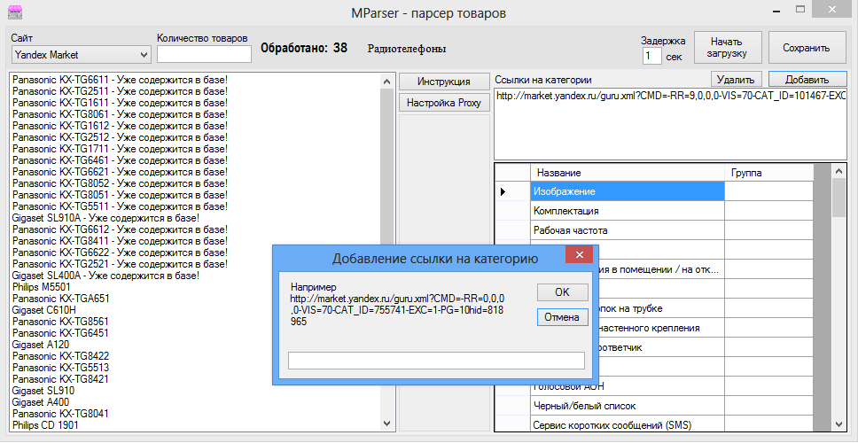Viewport: 858px width, 443px height.
Task: Click the Сохранить button
Action: click(x=806, y=48)
